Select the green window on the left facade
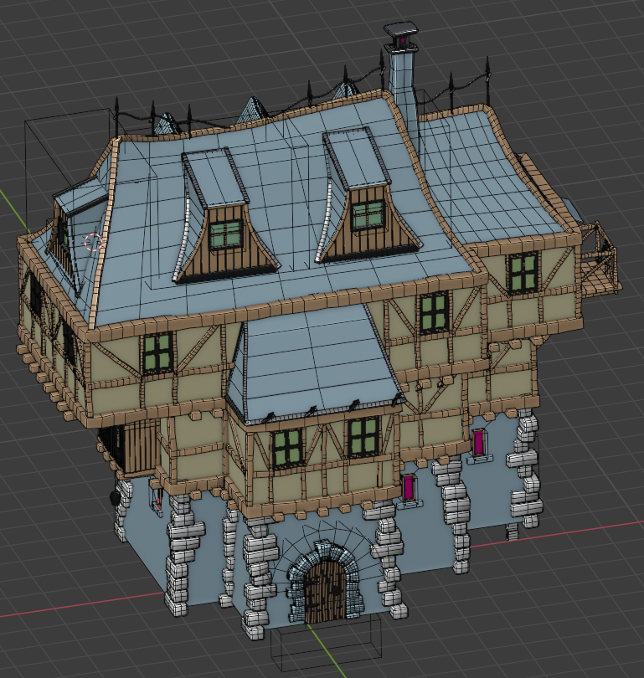 (x=157, y=352)
